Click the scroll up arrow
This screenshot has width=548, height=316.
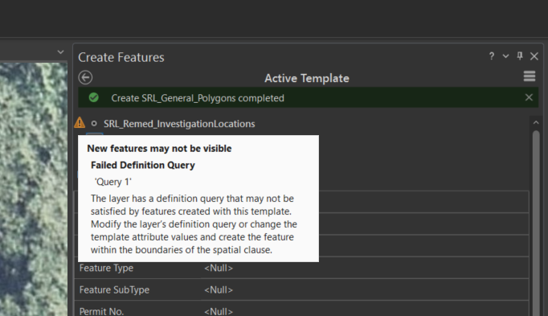(x=536, y=123)
